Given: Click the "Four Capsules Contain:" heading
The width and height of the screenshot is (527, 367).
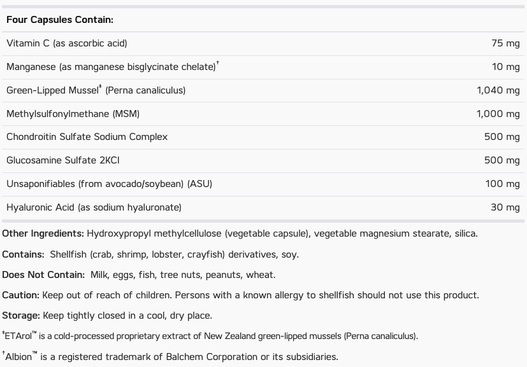Looking at the screenshot, I should point(60,20).
